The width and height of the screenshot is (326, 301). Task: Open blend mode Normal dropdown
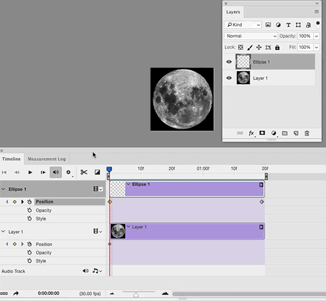pyautogui.click(x=251, y=36)
